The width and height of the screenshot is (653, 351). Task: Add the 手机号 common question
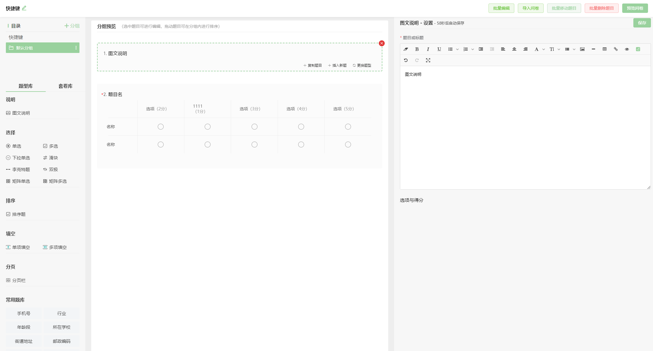[24, 313]
